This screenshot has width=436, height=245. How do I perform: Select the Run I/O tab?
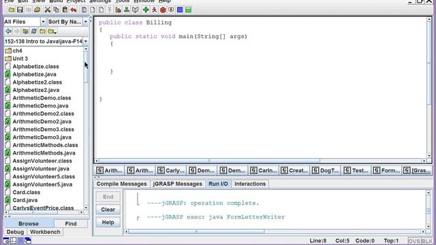coord(218,184)
